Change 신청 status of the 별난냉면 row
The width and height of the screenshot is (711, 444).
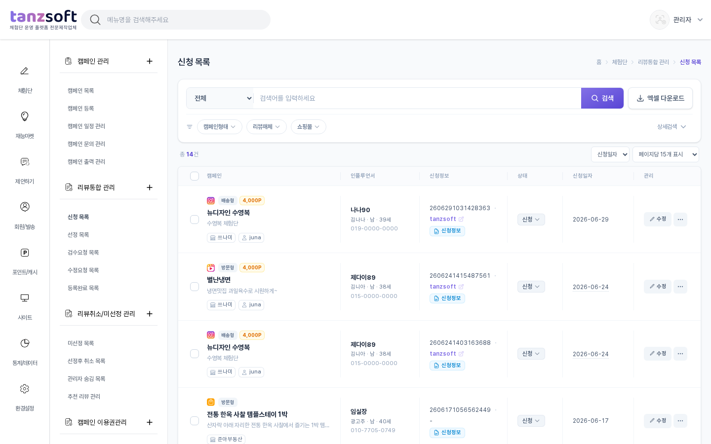[531, 287]
